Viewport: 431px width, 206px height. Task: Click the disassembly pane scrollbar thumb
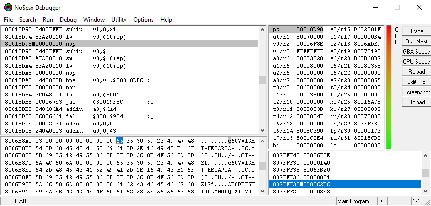(262, 80)
